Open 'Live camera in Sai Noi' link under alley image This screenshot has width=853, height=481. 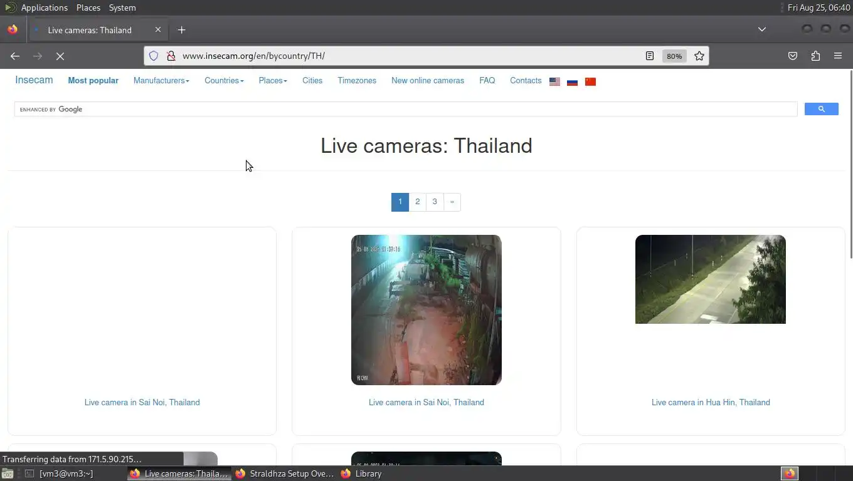[426, 402]
